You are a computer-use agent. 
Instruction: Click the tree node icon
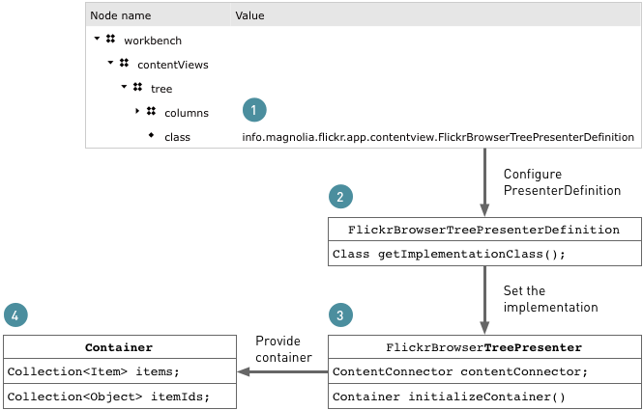point(137,88)
